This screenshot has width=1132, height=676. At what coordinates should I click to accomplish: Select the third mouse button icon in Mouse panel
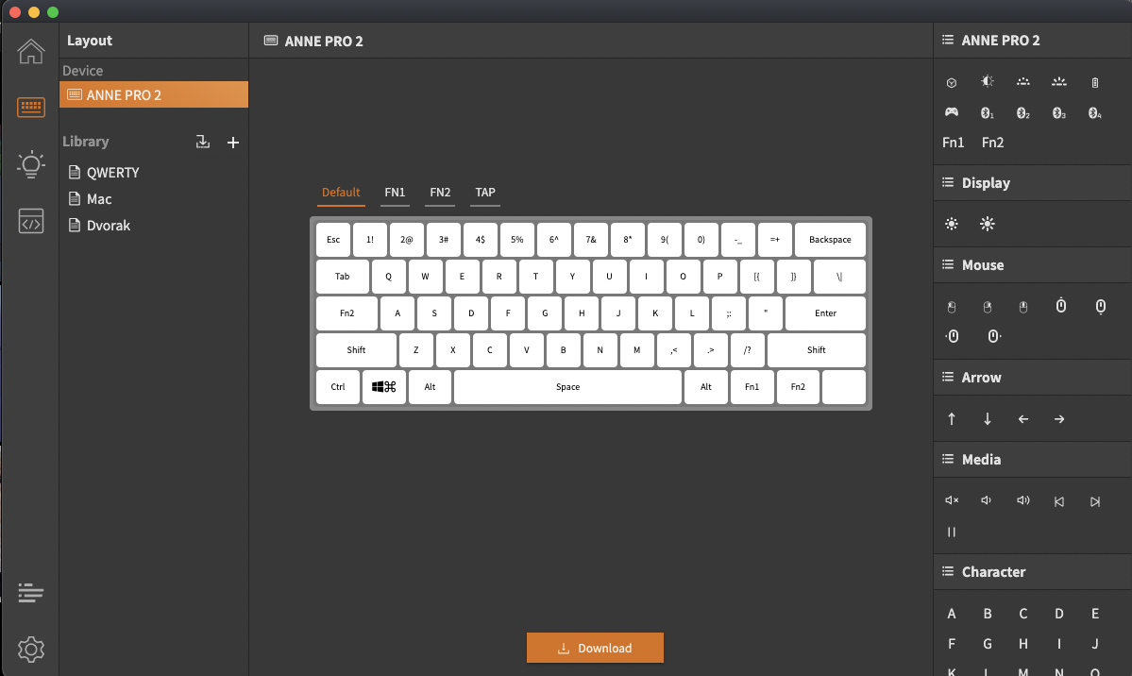tap(1023, 308)
